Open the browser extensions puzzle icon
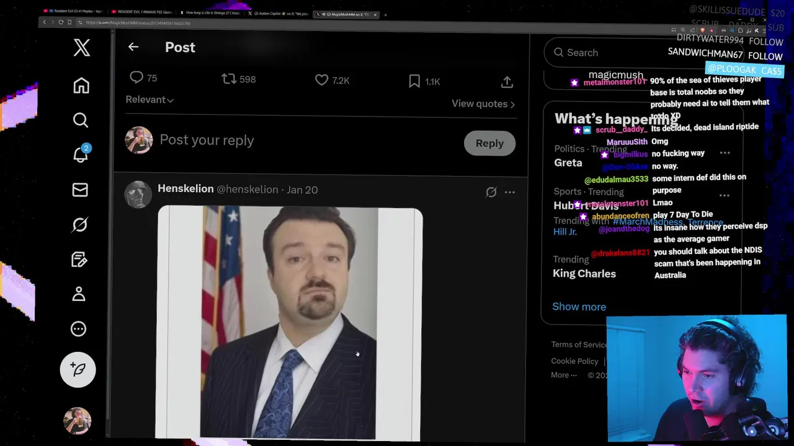This screenshot has height=446, width=794. (x=740, y=30)
